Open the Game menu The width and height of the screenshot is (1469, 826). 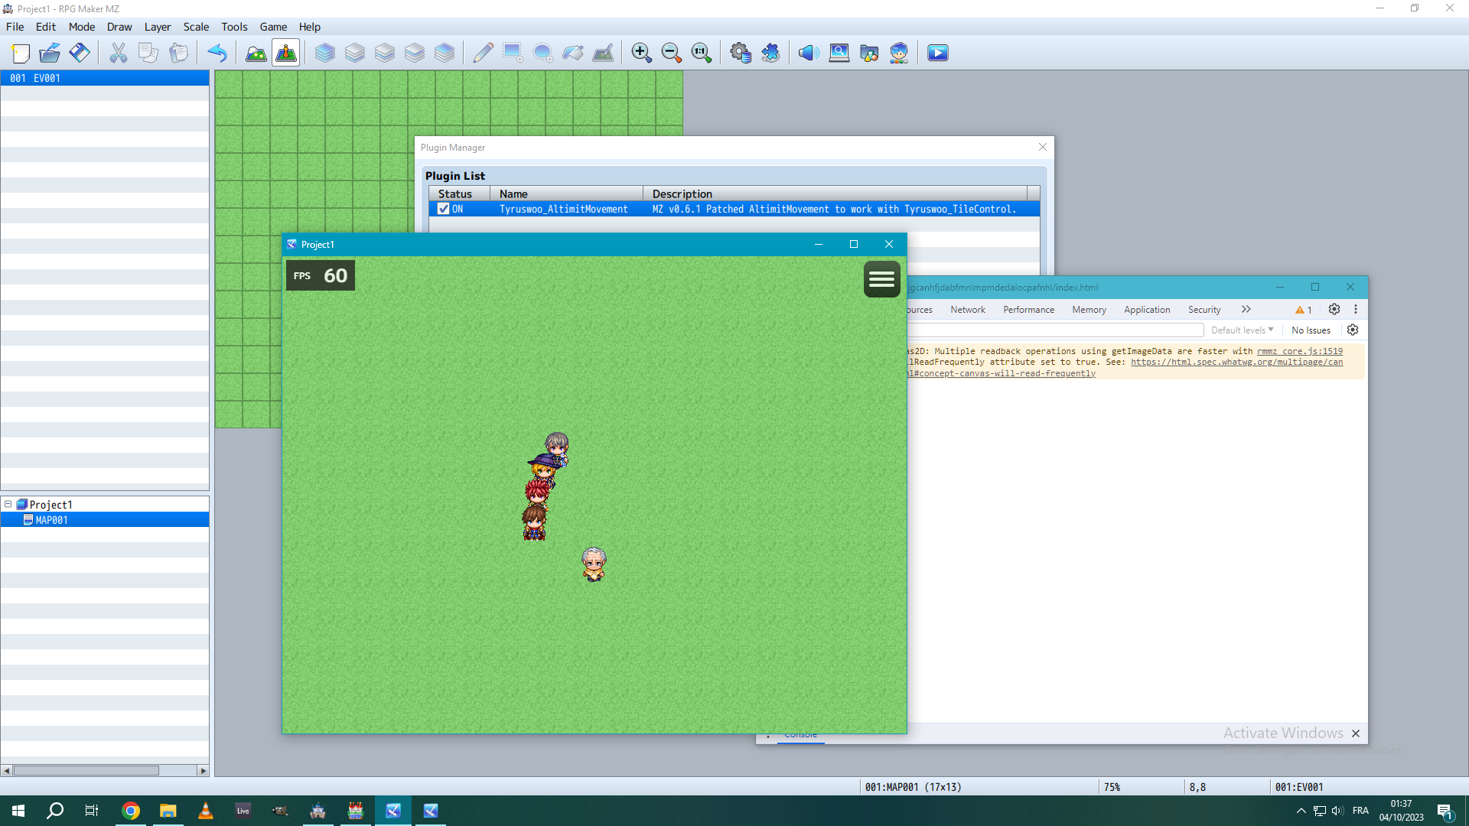click(273, 27)
